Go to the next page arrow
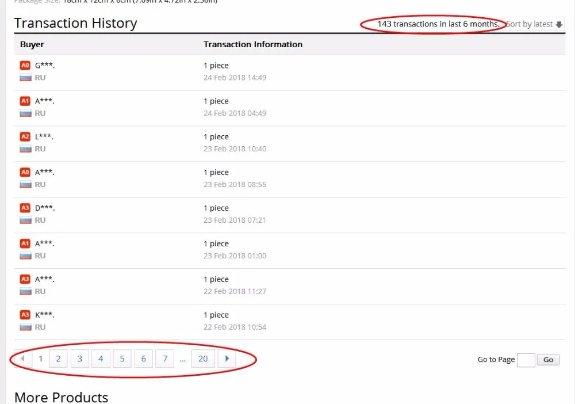 pos(227,359)
